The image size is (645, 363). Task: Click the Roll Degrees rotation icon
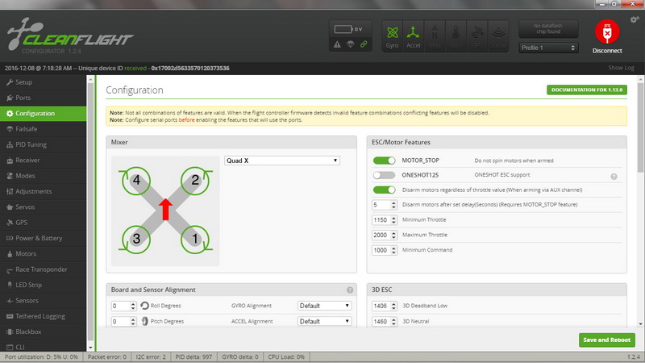[x=144, y=306]
